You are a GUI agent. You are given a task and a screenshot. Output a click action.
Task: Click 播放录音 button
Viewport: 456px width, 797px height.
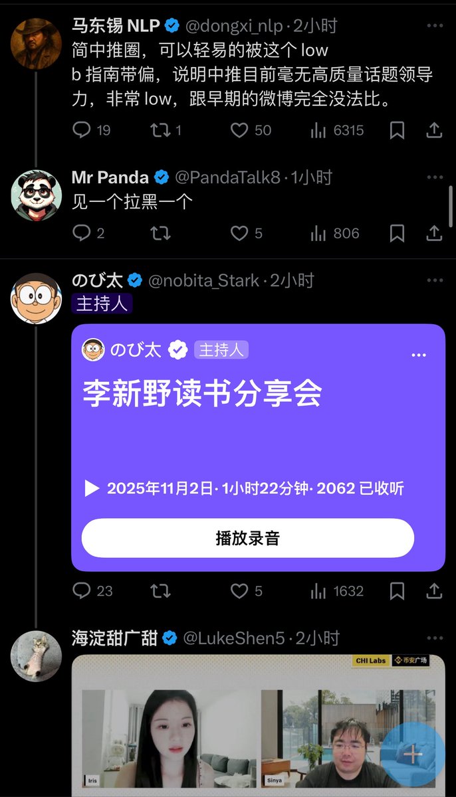[x=248, y=538]
